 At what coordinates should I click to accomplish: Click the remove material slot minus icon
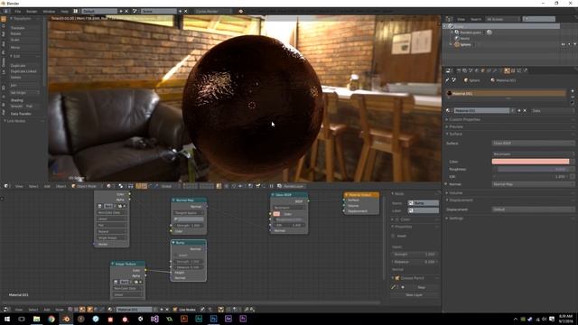pyautogui.click(x=573, y=97)
